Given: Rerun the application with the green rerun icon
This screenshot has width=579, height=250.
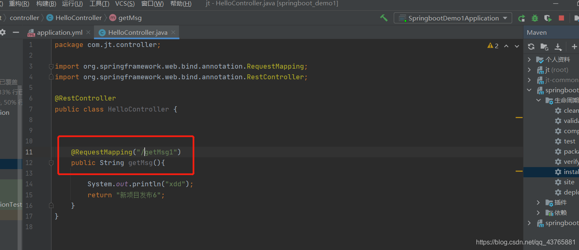Looking at the screenshot, I should pyautogui.click(x=521, y=18).
